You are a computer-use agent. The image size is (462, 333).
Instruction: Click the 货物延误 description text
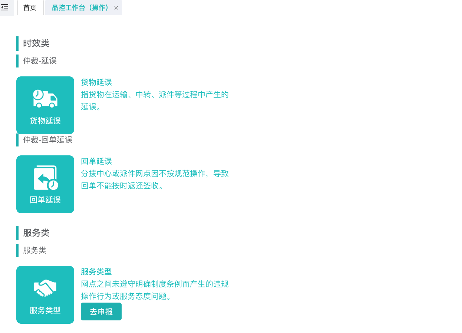click(x=155, y=100)
